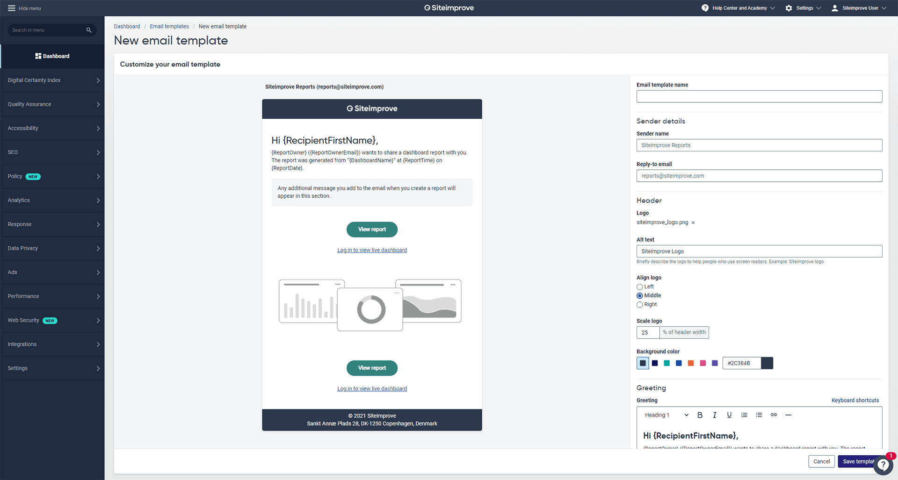Click the #2C384B hex color field
The width and height of the screenshot is (898, 480).
(742, 363)
